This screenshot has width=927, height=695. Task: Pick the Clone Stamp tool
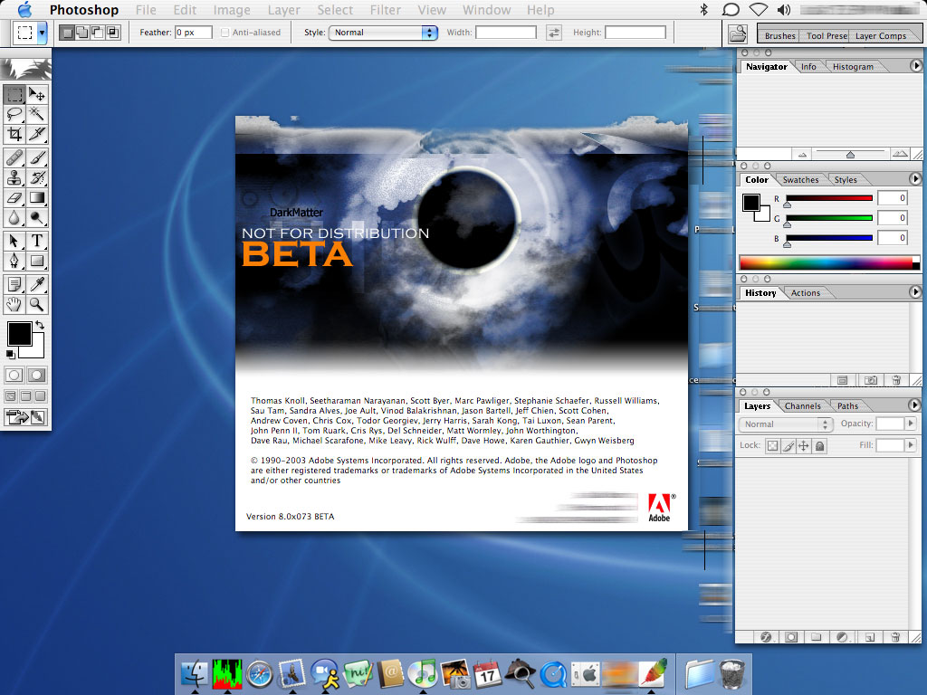pyautogui.click(x=14, y=178)
